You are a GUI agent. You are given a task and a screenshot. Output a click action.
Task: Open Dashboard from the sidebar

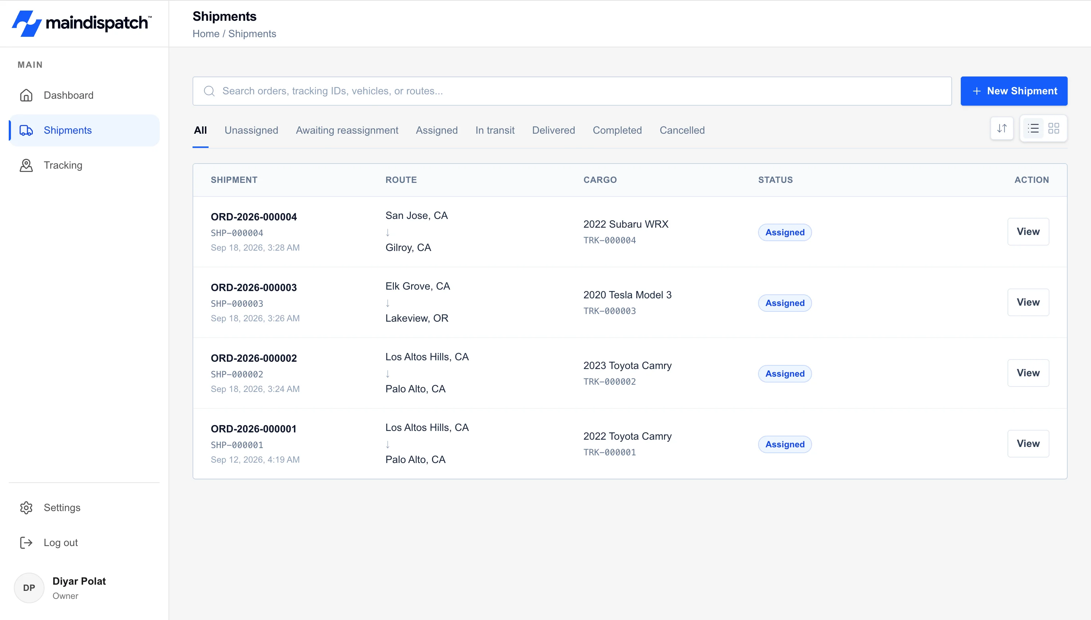point(84,95)
